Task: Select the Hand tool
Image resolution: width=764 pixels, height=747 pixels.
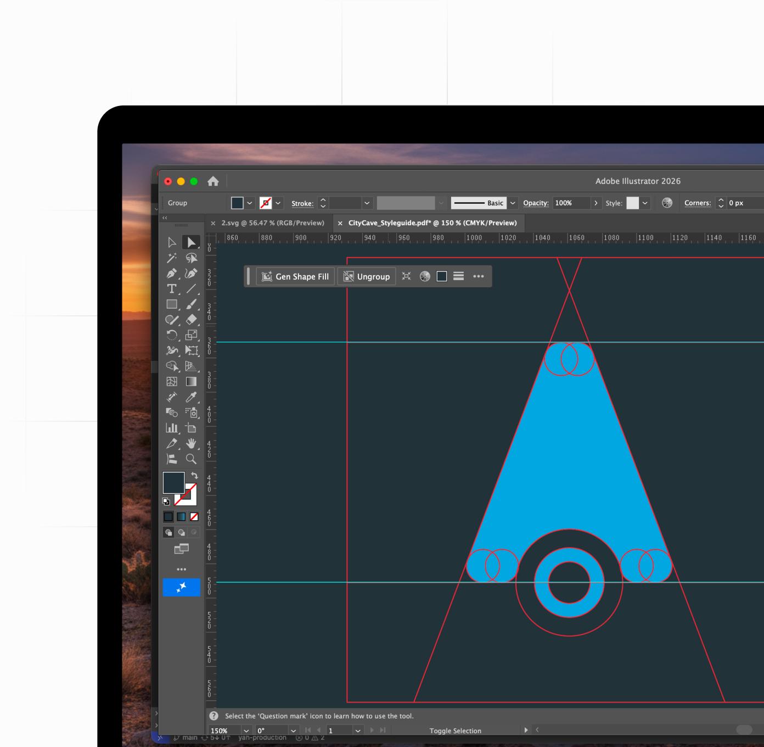Action: pos(190,443)
